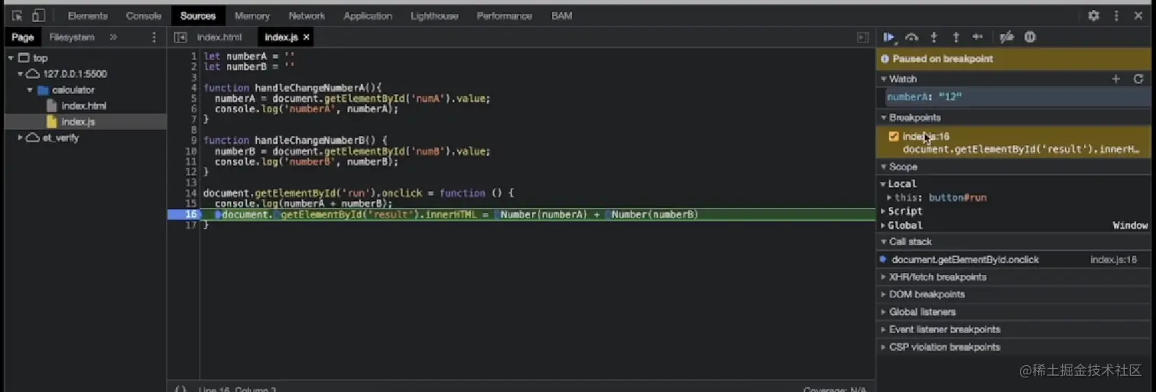Open navigator pane more options menu
The width and height of the screenshot is (1156, 392).
pos(154,37)
